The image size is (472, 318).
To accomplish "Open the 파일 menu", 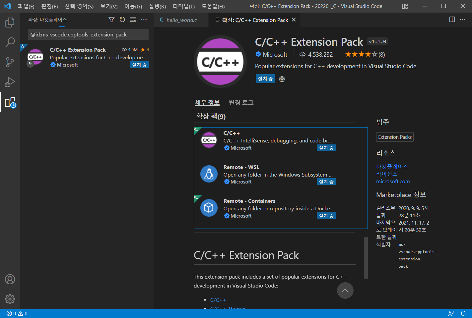I will pos(26,6).
